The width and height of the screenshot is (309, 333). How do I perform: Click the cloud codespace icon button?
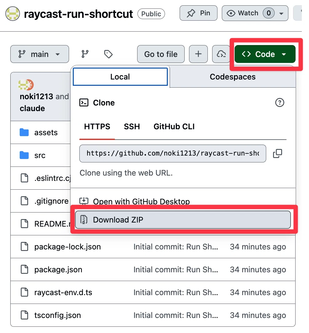tap(221, 54)
